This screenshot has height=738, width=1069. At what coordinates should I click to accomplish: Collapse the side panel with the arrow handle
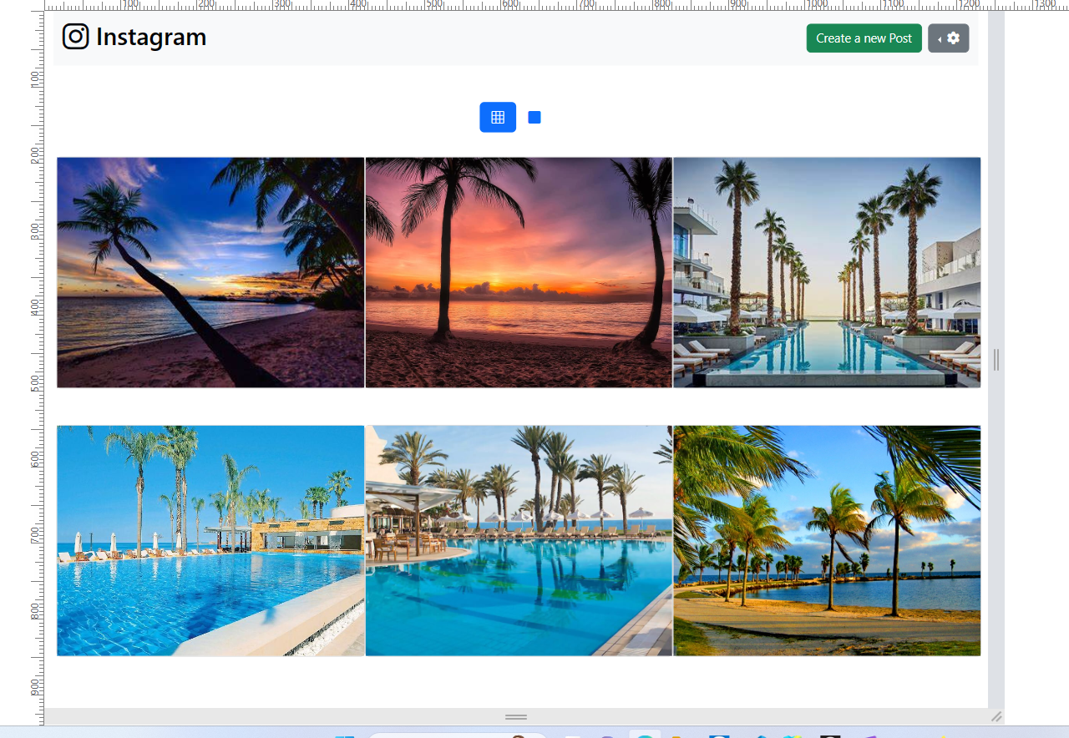[x=938, y=38]
